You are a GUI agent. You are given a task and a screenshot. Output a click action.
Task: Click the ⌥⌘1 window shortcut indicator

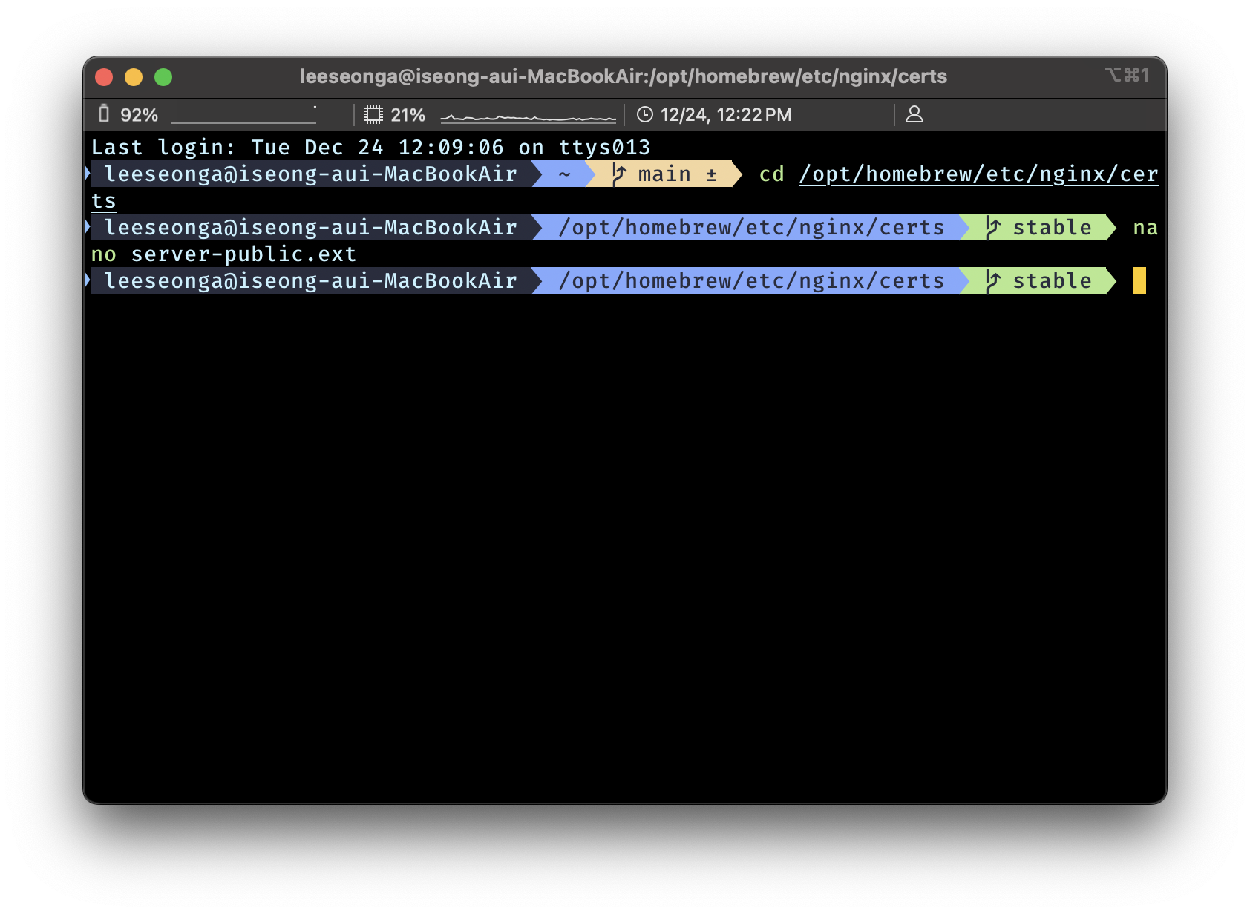[x=1128, y=75]
